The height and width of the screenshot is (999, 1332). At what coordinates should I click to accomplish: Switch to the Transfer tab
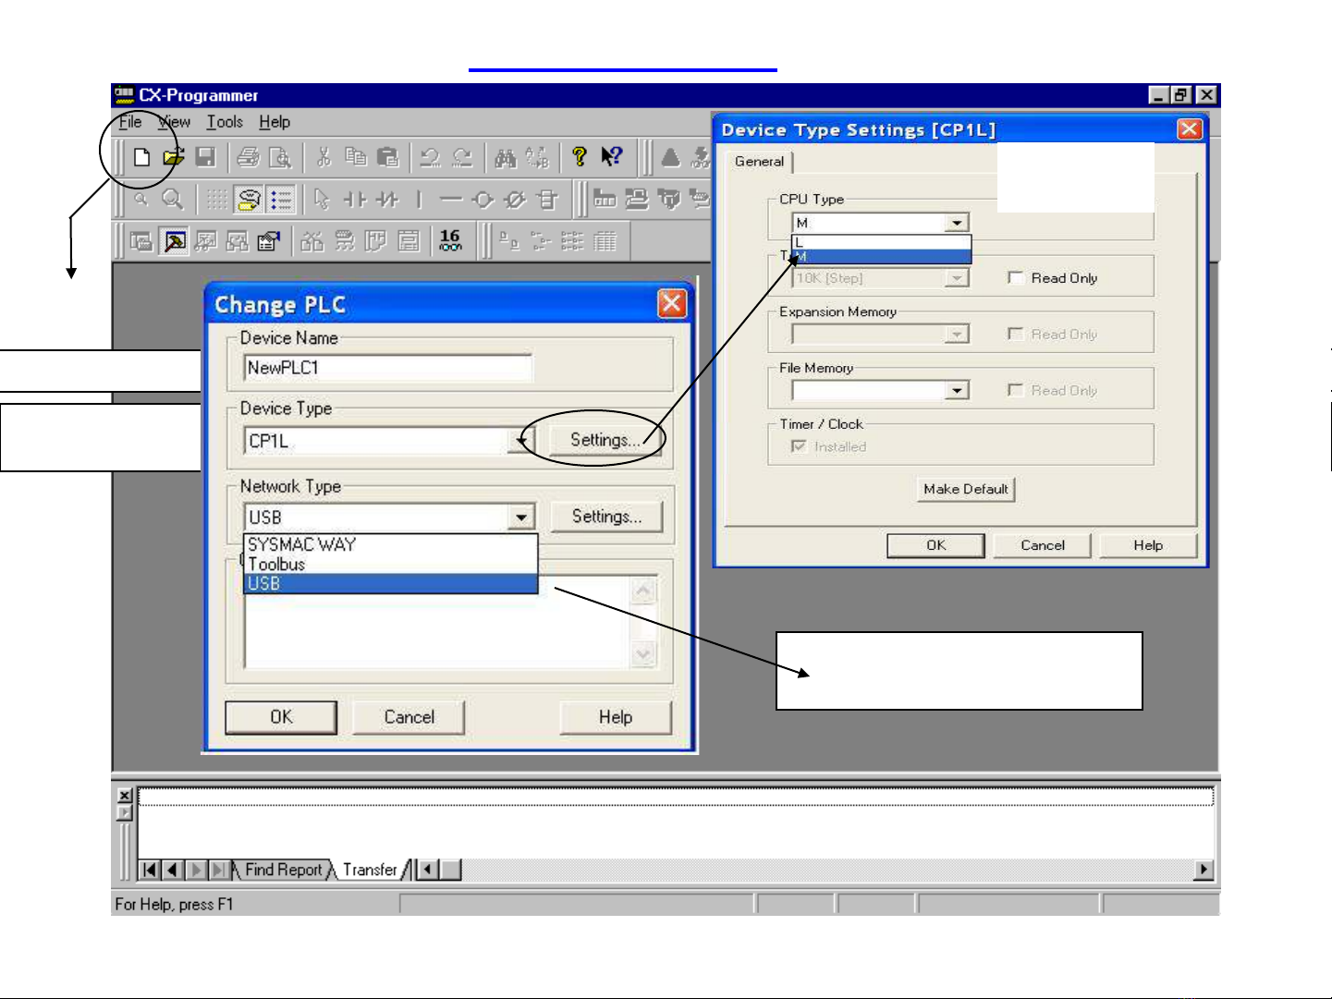[370, 870]
